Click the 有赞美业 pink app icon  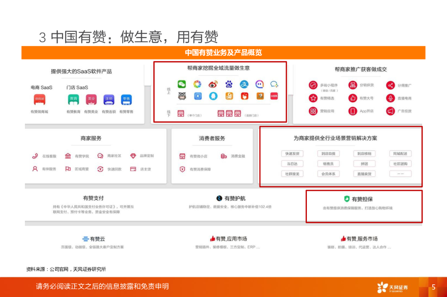91,100
